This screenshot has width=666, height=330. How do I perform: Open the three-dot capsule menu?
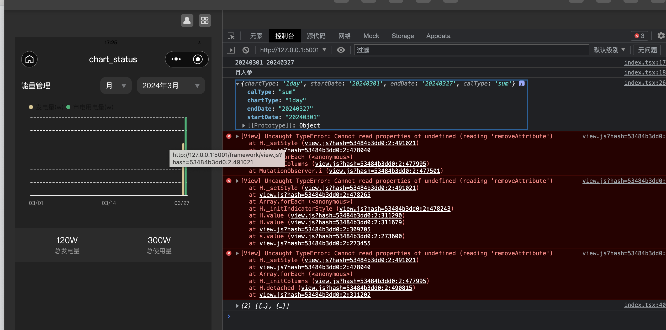pos(176,59)
